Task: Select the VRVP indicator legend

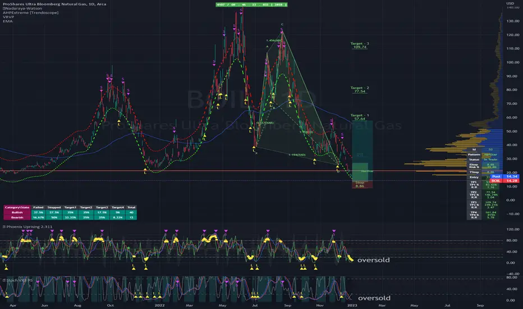Action: click(8, 17)
